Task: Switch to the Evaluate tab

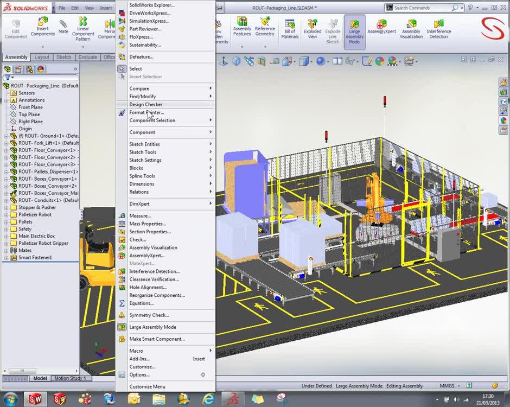Action: point(88,57)
